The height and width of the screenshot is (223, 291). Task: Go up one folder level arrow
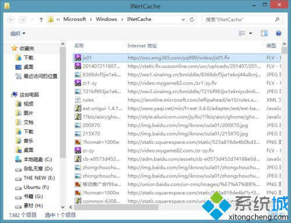(41, 20)
